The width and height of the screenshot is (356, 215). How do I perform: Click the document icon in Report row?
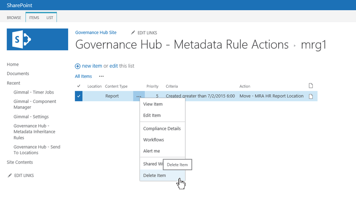click(x=311, y=96)
